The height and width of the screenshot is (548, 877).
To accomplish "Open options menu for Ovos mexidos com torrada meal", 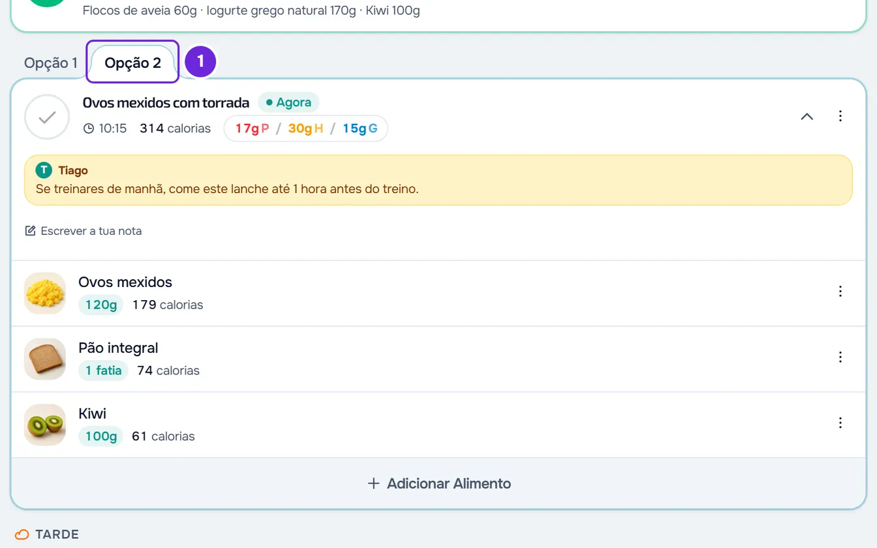I will point(840,116).
